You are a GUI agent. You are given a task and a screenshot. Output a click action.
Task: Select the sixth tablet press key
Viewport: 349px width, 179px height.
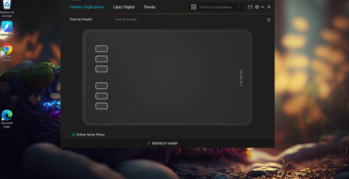101,106
